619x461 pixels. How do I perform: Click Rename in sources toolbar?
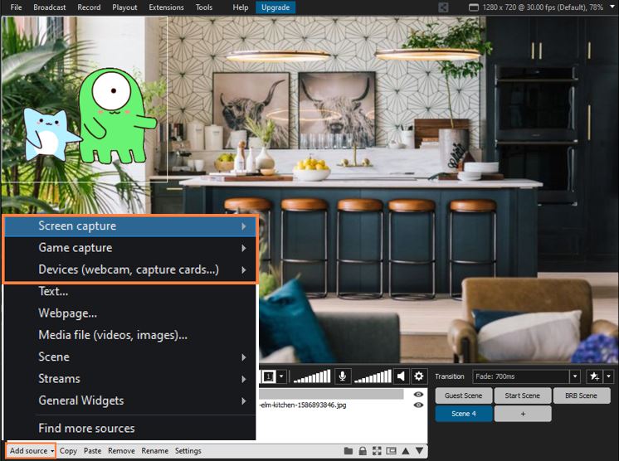click(x=154, y=451)
